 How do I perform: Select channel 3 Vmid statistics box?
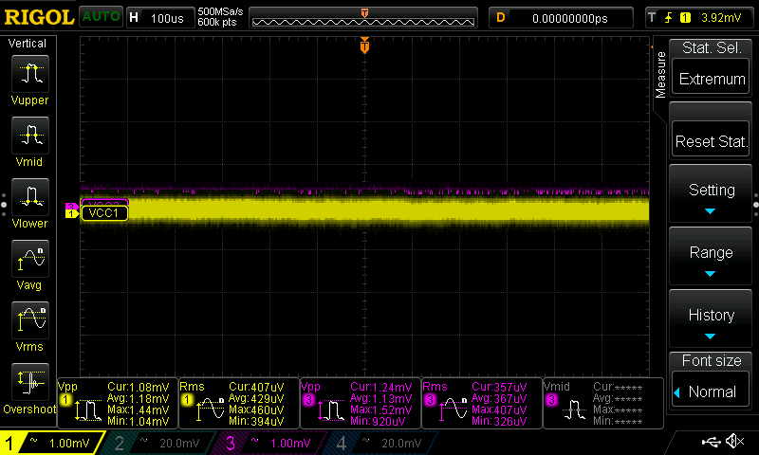coord(603,403)
